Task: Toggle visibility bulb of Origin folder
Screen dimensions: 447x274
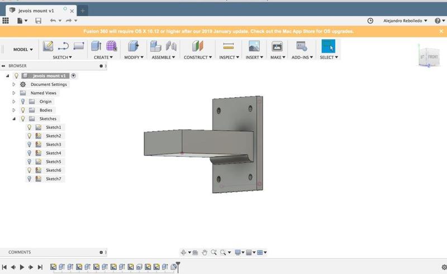Action: click(23, 102)
